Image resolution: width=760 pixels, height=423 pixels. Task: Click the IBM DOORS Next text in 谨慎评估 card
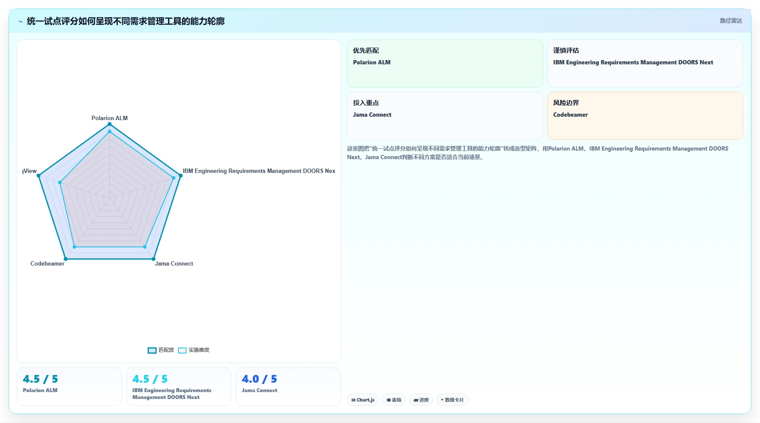click(x=633, y=63)
